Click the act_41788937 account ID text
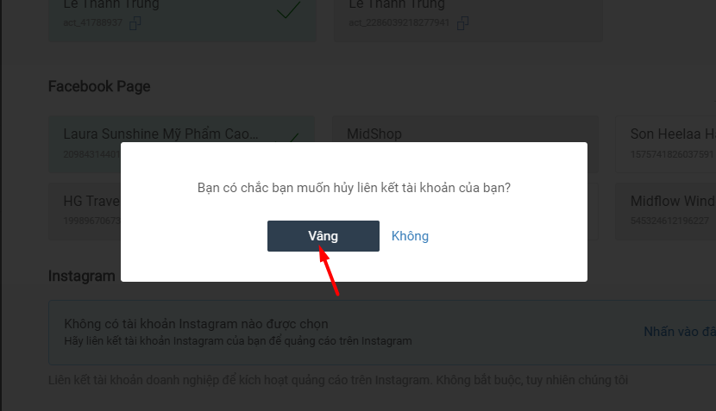 pos(92,22)
